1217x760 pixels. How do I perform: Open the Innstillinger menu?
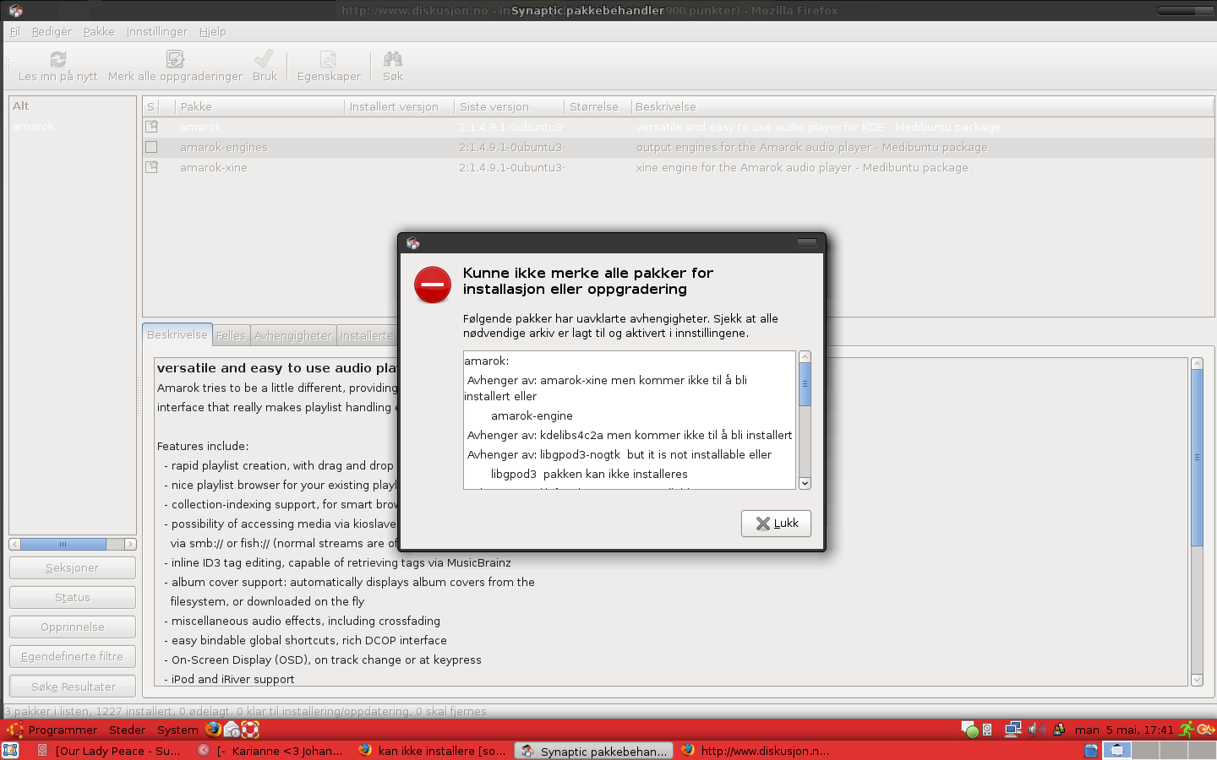[x=157, y=31]
